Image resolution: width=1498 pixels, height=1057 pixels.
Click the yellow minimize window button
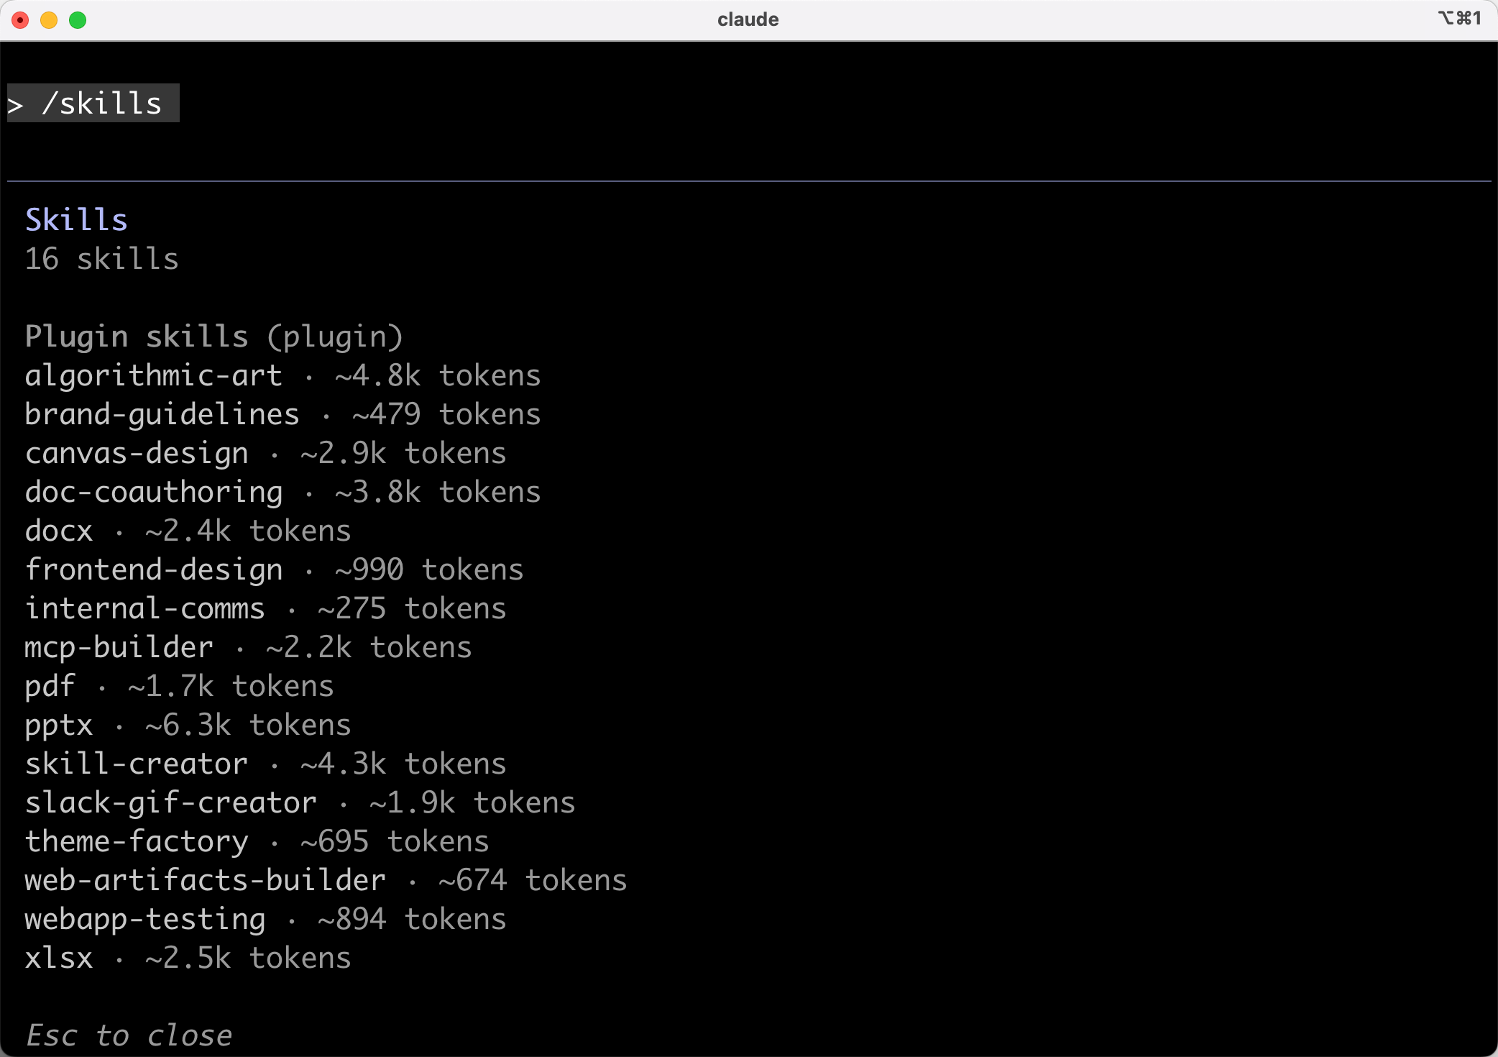[49, 20]
